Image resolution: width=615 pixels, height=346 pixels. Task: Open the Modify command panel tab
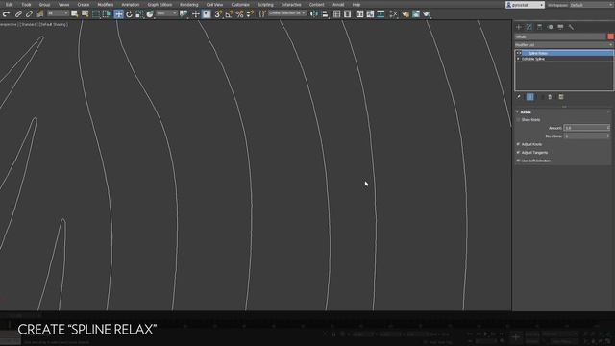[529, 27]
